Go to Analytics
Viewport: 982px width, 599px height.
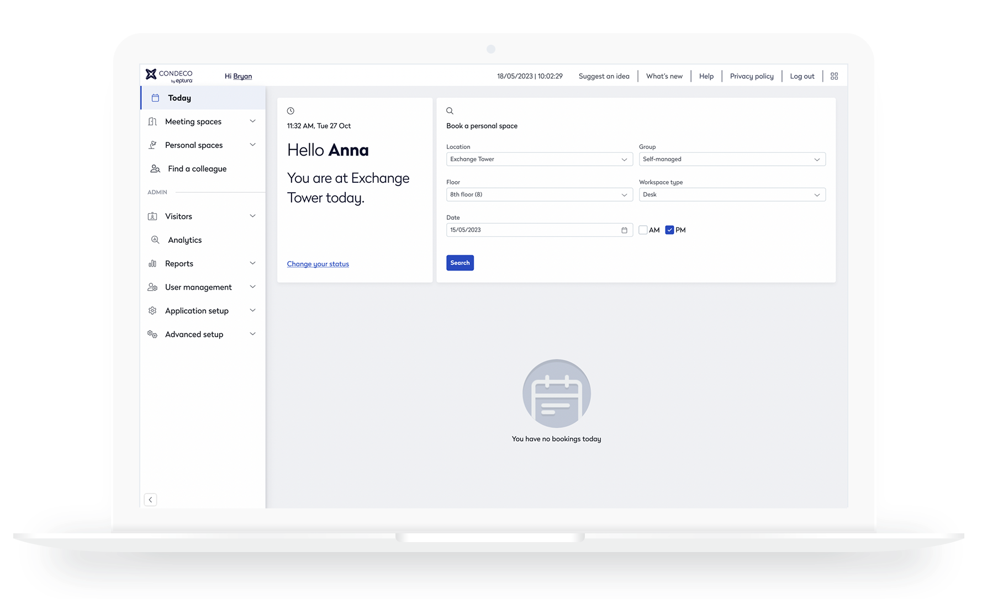point(203,240)
